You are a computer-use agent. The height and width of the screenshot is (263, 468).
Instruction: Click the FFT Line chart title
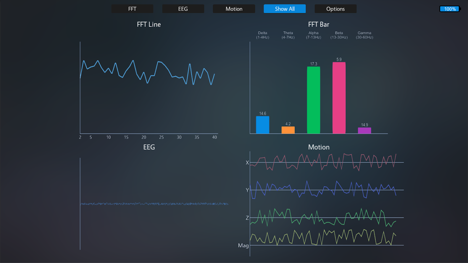[x=149, y=24]
